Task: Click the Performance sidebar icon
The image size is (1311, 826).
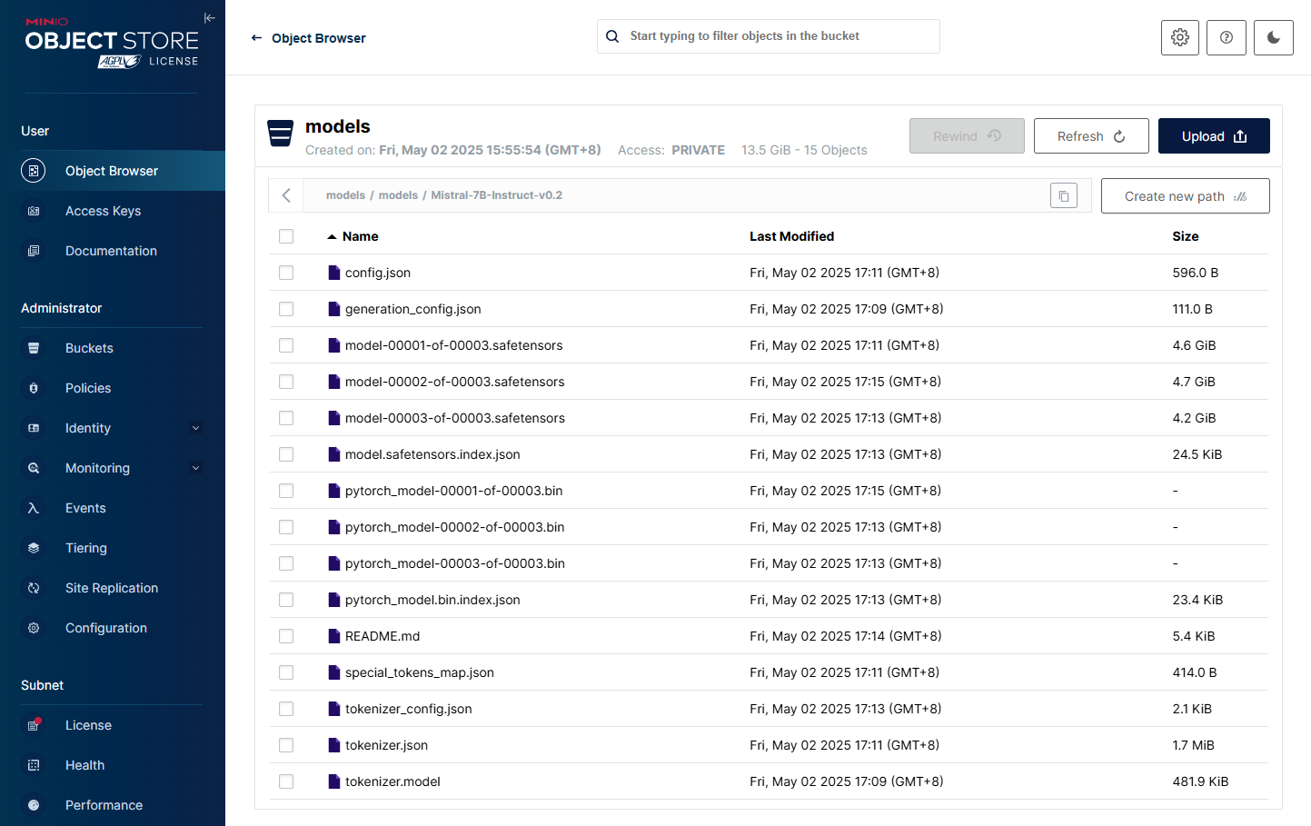Action: (34, 805)
